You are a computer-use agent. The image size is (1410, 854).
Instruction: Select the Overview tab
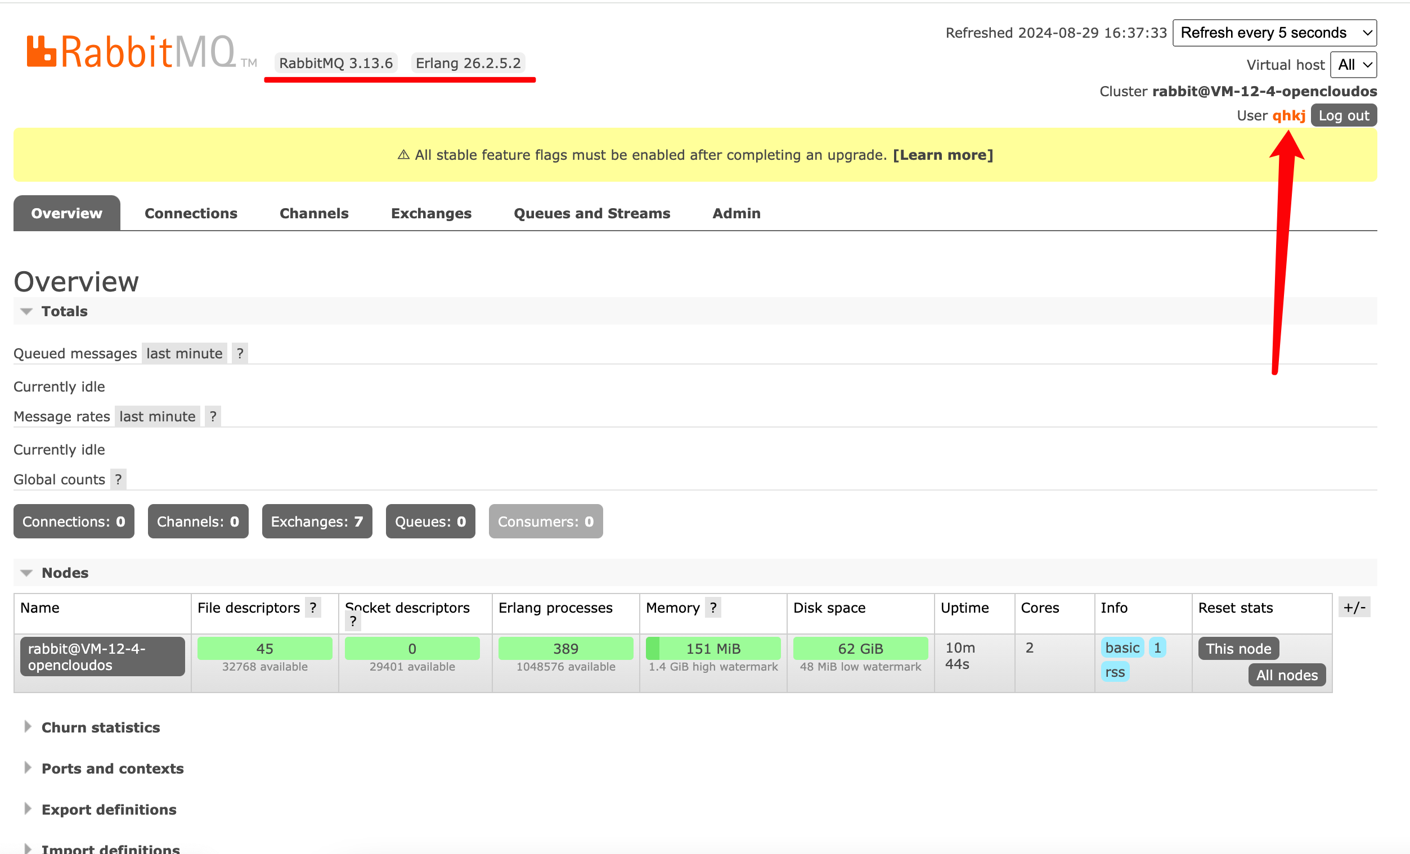(67, 213)
